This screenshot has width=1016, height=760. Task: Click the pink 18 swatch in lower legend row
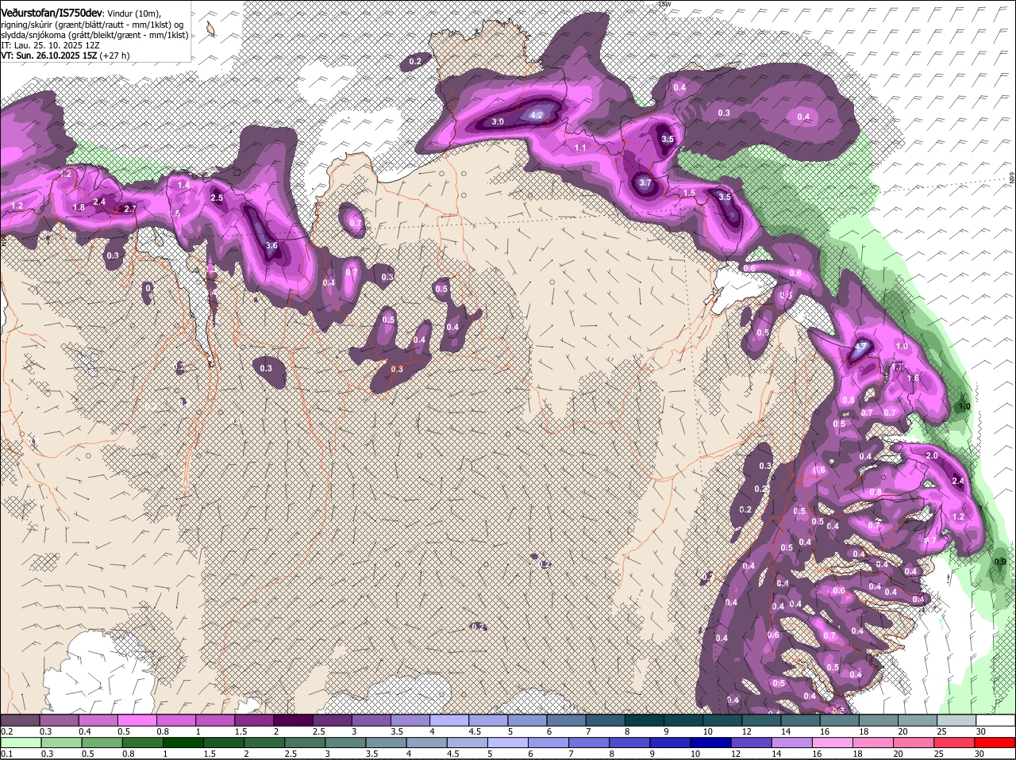pyautogui.click(x=874, y=743)
